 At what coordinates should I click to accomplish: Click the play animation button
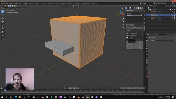(75, 88)
